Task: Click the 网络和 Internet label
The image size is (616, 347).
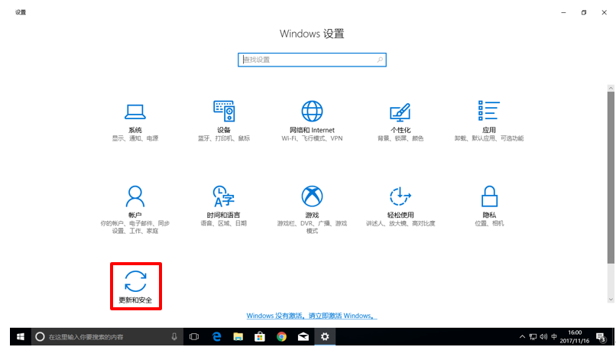Action: point(312,130)
